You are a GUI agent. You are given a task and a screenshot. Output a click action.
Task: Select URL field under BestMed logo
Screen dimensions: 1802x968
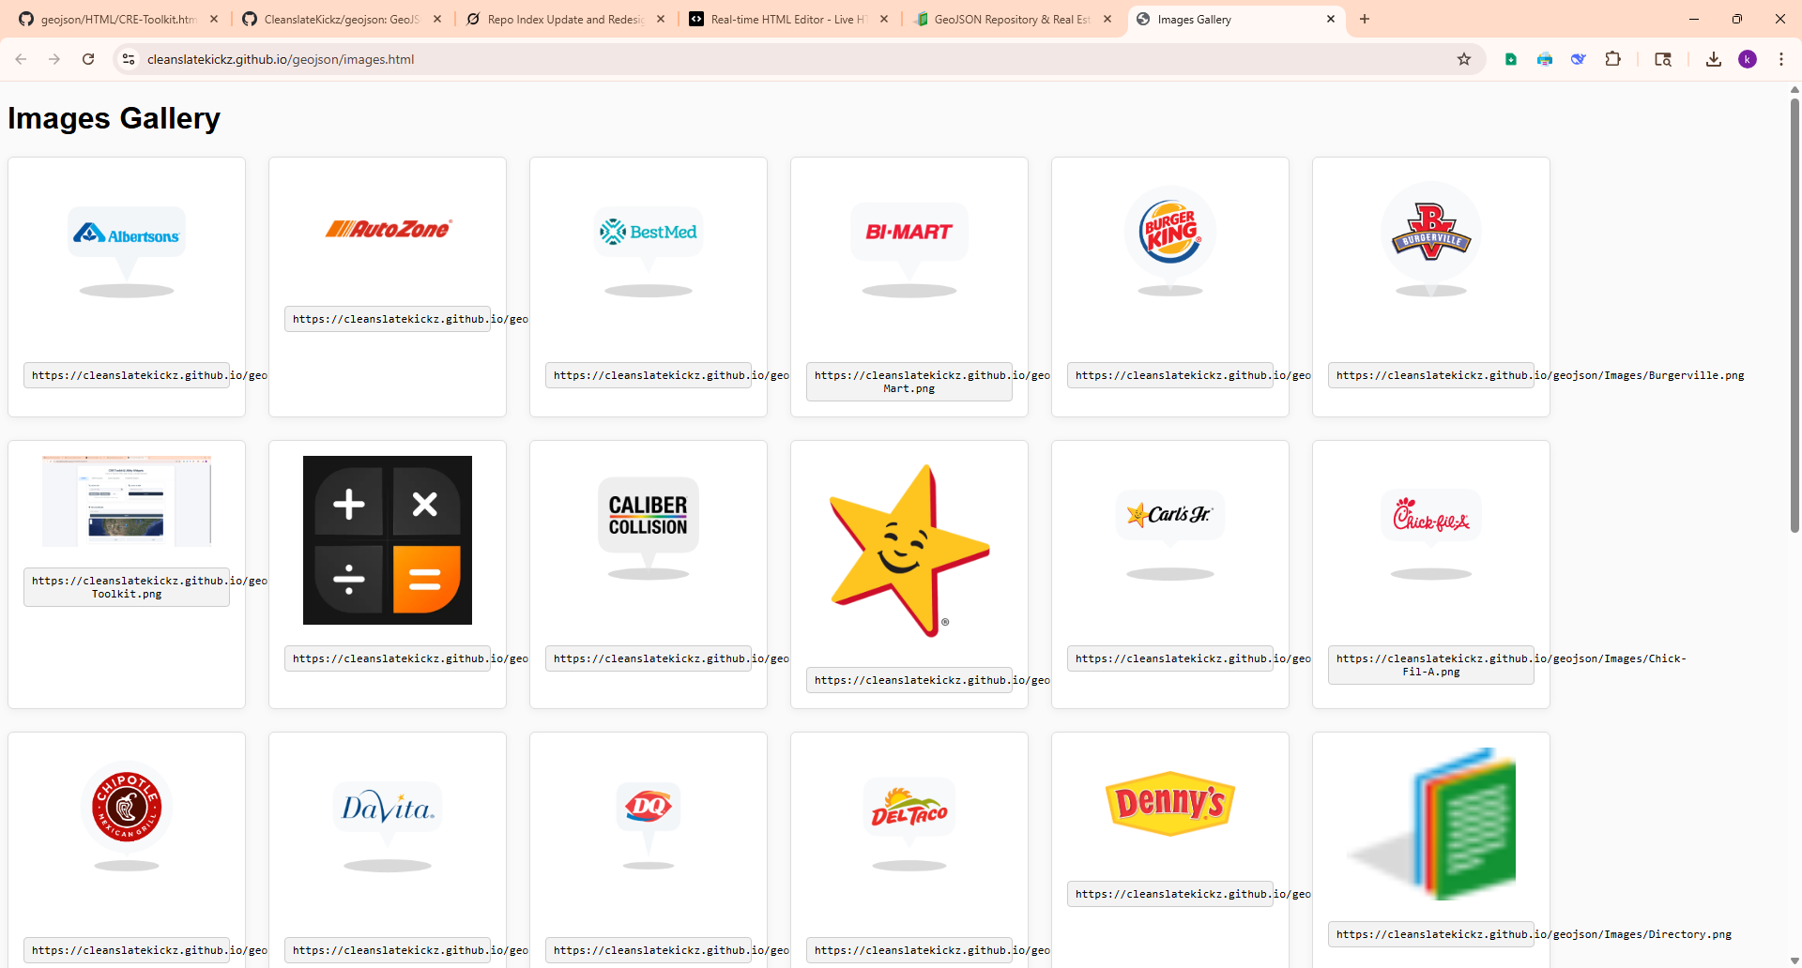coord(649,375)
